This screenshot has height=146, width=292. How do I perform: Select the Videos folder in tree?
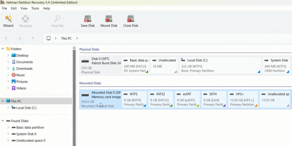tap(19, 88)
